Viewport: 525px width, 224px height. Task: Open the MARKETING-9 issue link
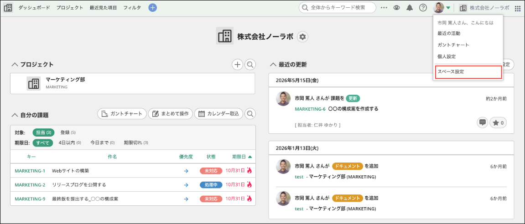click(30, 199)
